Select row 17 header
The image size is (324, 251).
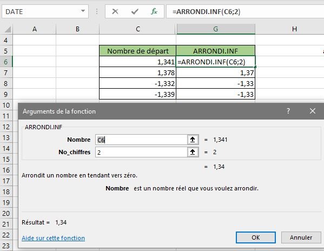pyautogui.click(x=6, y=181)
